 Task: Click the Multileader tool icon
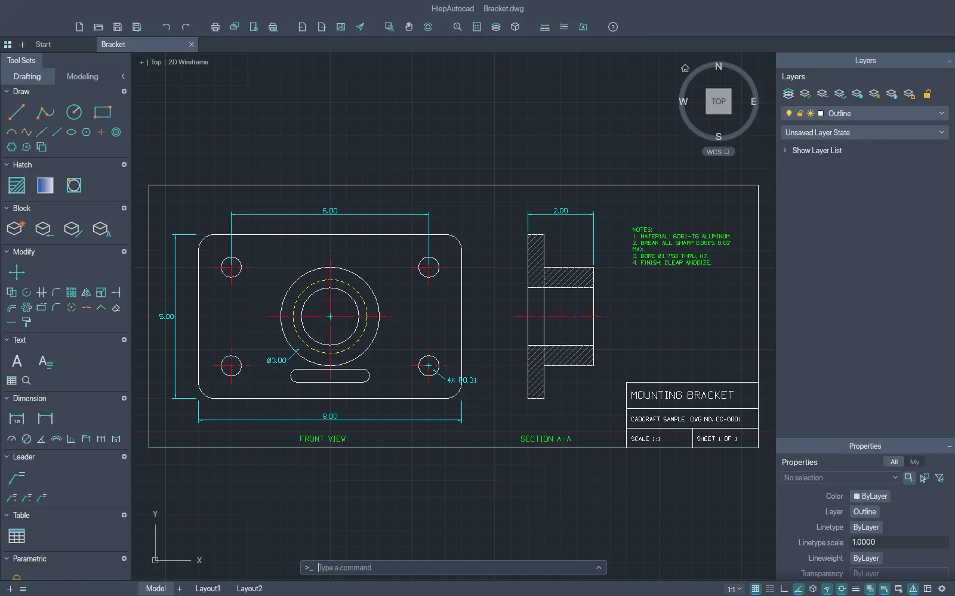(17, 477)
